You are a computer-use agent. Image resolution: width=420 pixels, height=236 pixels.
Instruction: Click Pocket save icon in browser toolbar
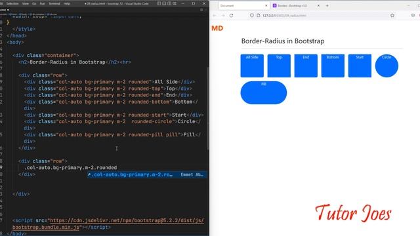(413, 16)
